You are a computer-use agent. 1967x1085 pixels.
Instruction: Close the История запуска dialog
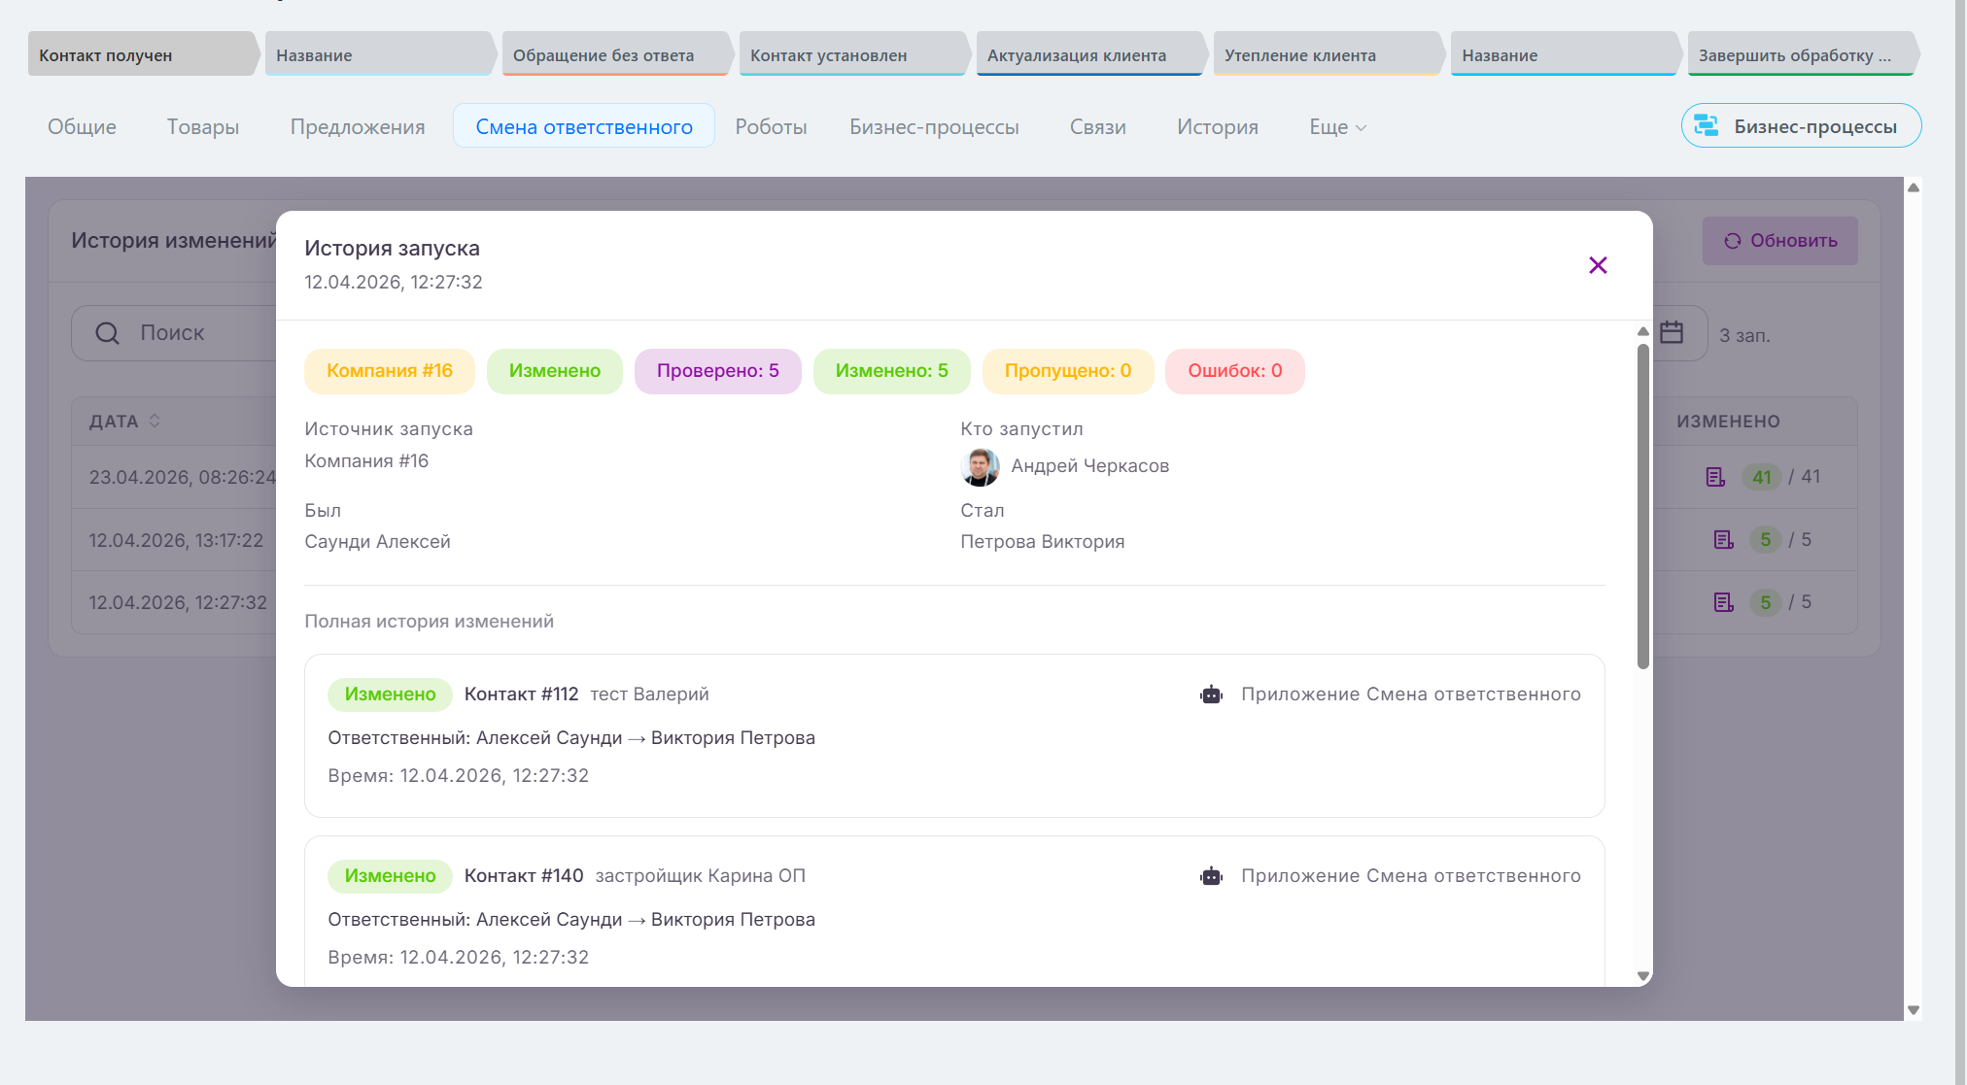click(x=1598, y=265)
